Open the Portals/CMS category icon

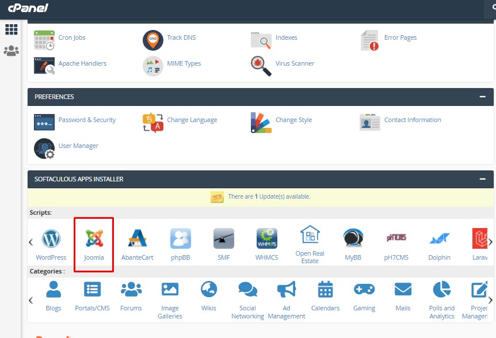(93, 289)
